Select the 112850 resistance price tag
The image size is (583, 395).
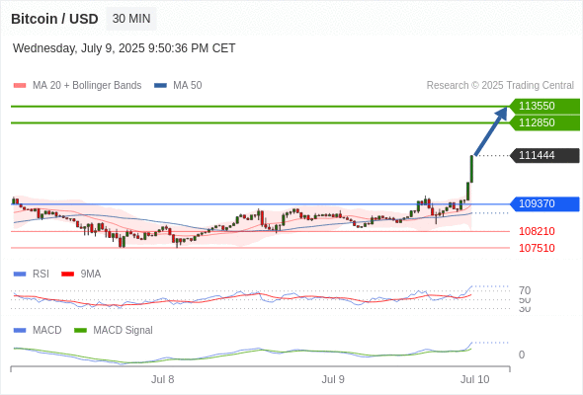(544, 123)
